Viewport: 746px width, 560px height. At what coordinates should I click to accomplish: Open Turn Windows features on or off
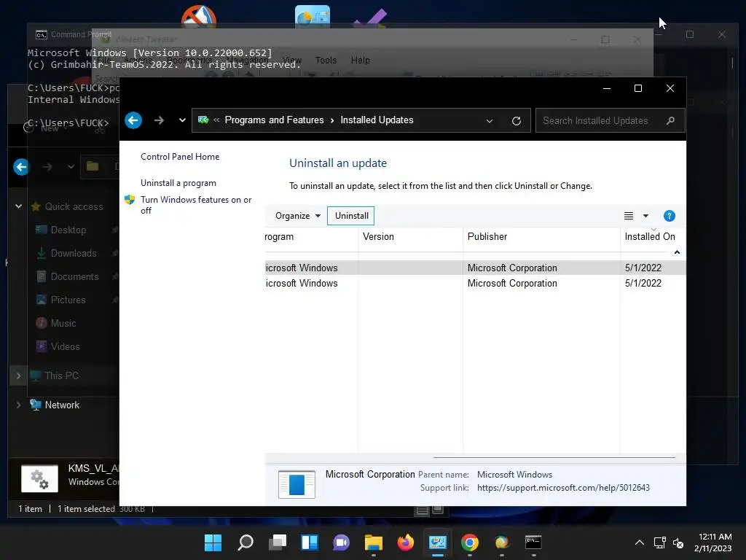[x=196, y=205]
